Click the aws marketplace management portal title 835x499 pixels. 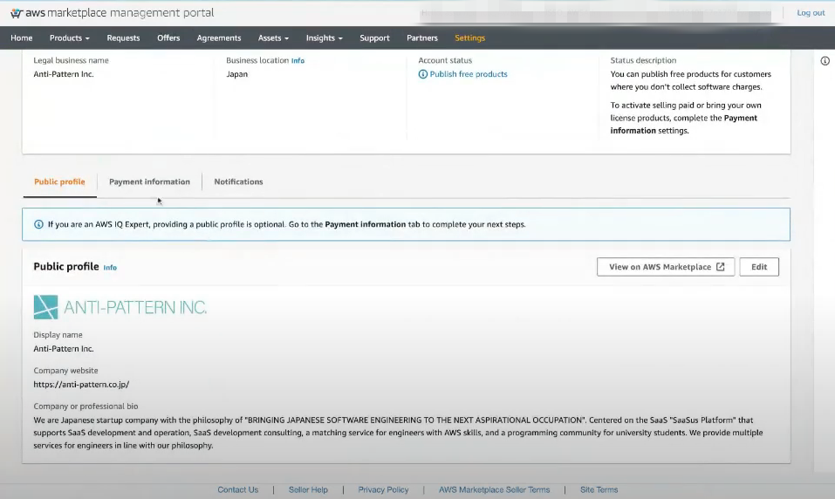(x=120, y=13)
